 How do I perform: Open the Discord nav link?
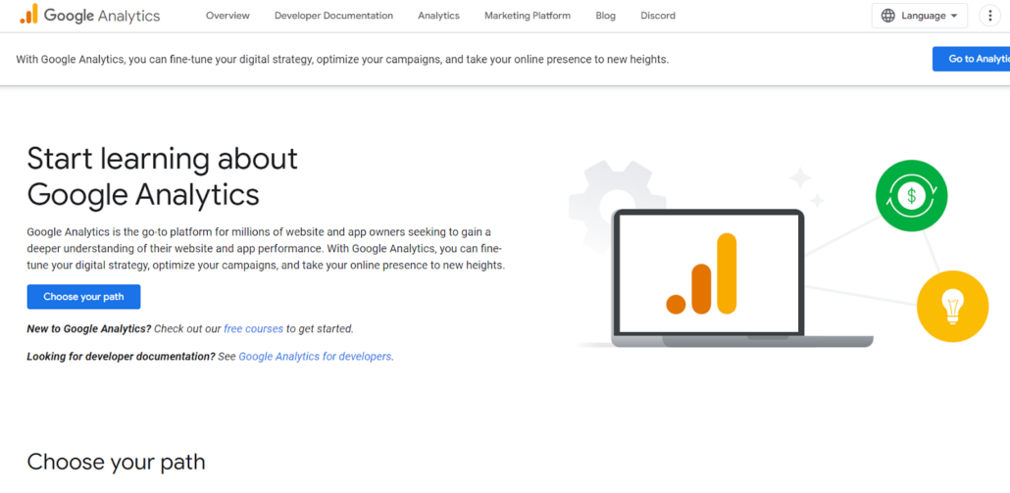click(658, 16)
